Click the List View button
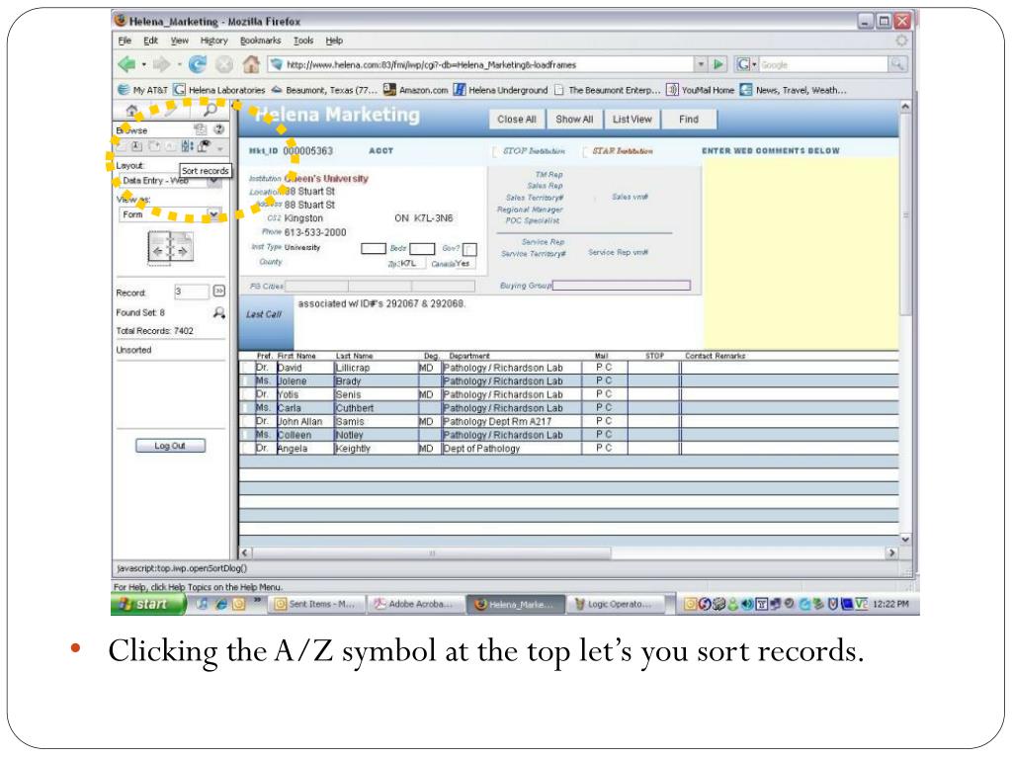The height and width of the screenshot is (759, 1012). point(632,120)
